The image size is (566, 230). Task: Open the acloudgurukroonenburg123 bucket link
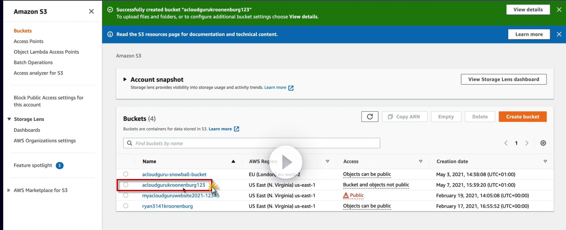pos(173,185)
